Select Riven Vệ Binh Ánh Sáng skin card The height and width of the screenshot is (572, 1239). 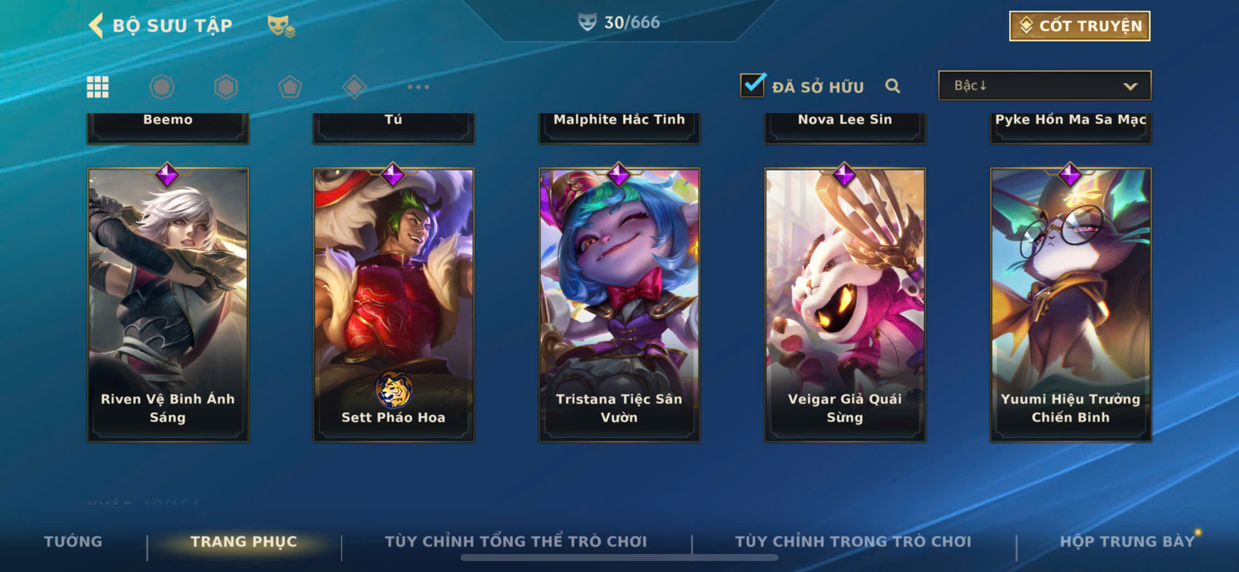click(168, 305)
